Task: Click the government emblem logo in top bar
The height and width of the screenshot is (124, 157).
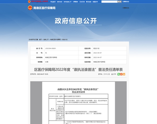Action: tap(29, 2)
